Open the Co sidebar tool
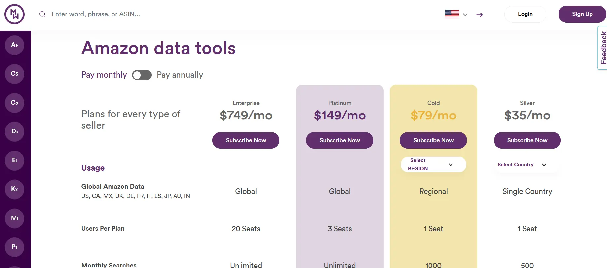The width and height of the screenshot is (607, 268). pyautogui.click(x=15, y=103)
